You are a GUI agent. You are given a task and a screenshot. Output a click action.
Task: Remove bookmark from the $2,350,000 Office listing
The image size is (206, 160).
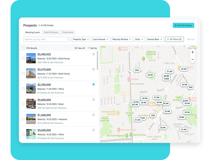click(x=94, y=85)
